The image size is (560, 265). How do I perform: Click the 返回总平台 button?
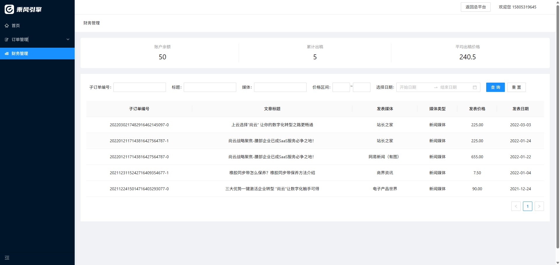tap(475, 7)
